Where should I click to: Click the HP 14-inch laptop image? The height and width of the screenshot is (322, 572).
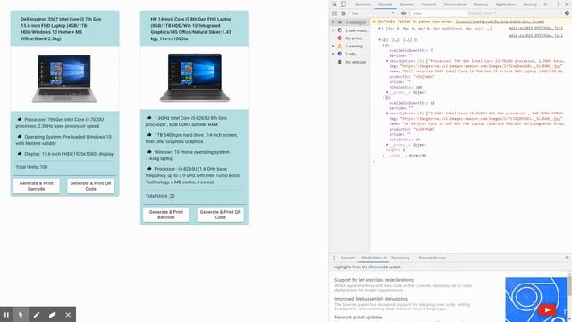point(195,78)
